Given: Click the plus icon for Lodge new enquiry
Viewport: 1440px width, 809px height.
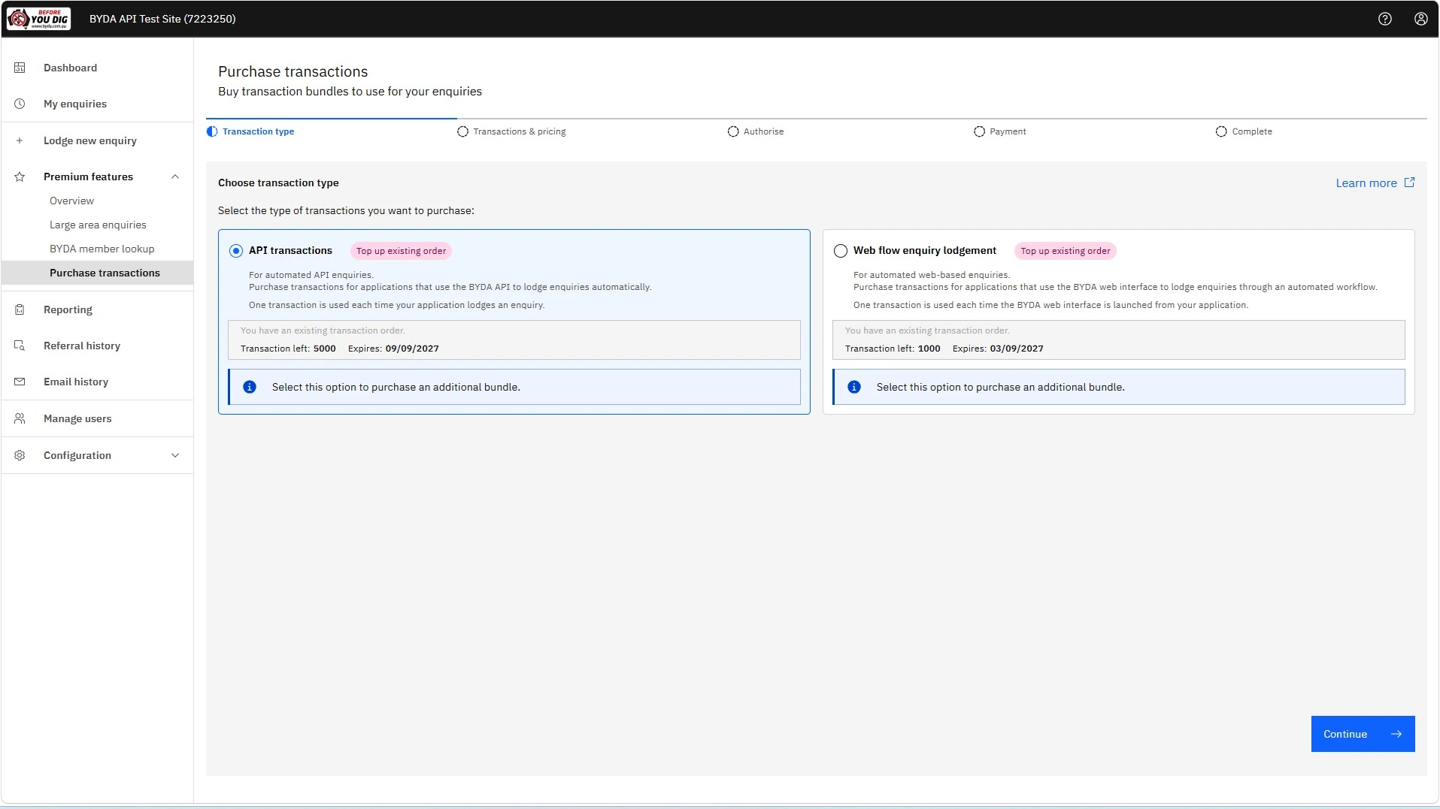Looking at the screenshot, I should point(20,140).
